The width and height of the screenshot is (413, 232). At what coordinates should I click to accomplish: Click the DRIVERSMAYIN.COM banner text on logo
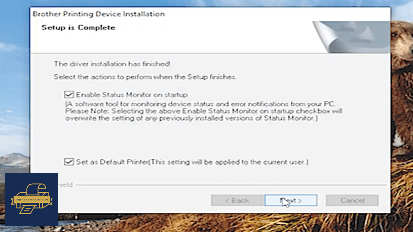click(x=32, y=200)
